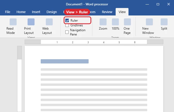
Task: Minimize the Word processor window
Action: (x=147, y=4)
